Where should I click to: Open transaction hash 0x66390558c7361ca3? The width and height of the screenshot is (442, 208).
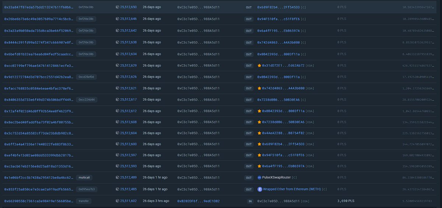point(39,201)
